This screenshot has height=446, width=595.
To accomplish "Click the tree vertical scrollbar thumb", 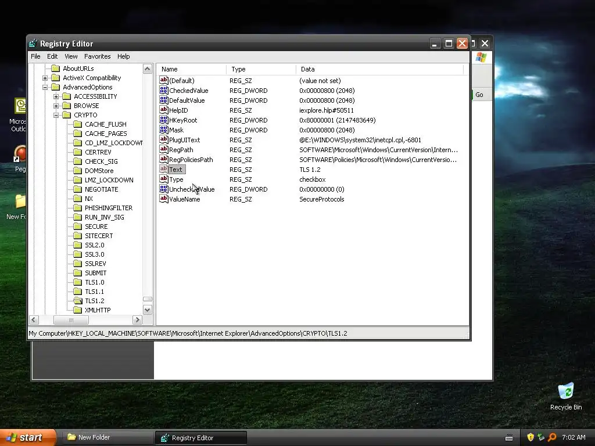I will pos(147,299).
